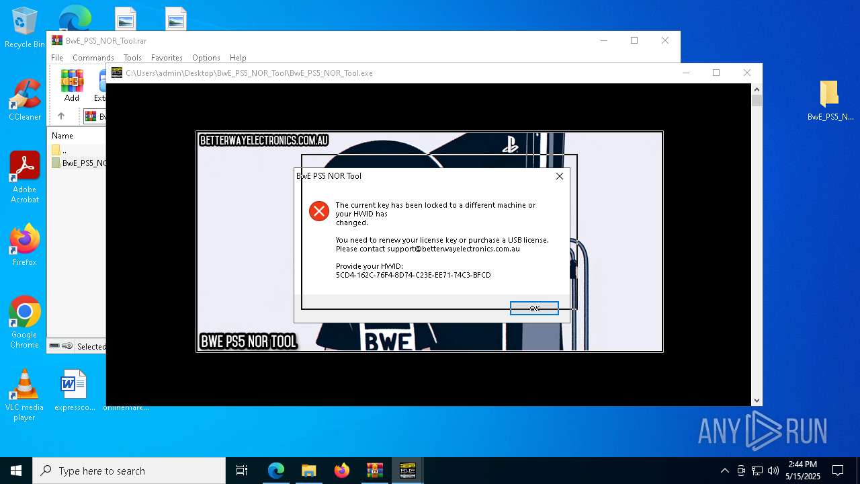Open the Firefox desktop shortcut
Viewport: 860px width, 484px height.
click(x=25, y=245)
